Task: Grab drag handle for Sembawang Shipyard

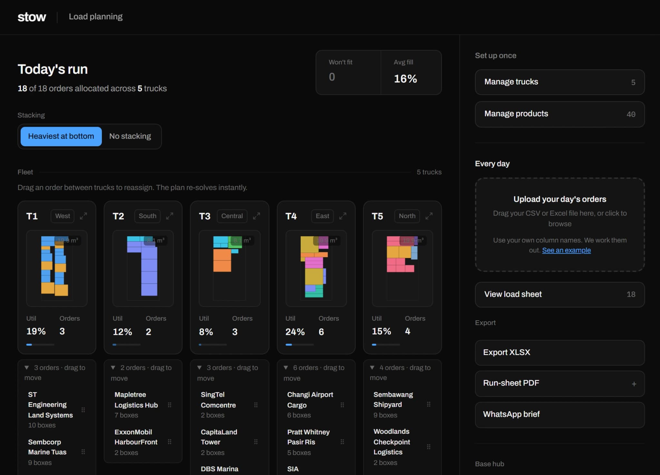Action: coord(429,404)
